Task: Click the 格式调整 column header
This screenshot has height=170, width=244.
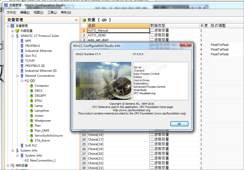Action: click(227, 26)
